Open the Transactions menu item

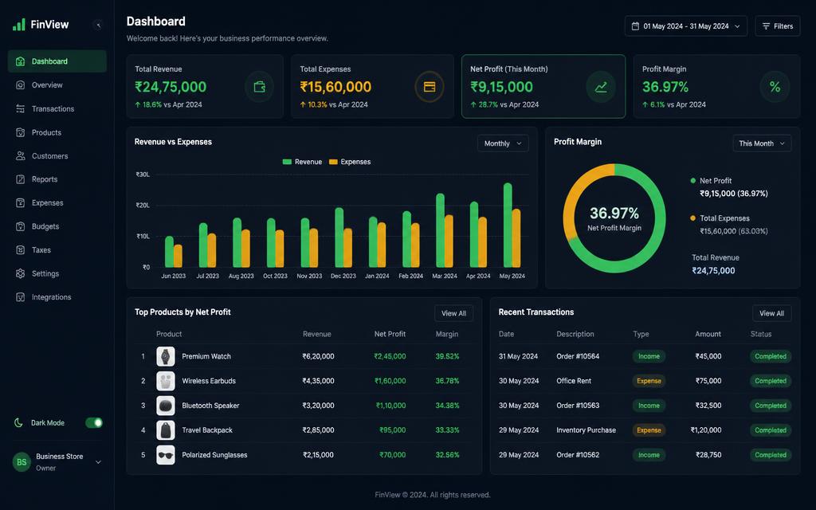point(57,108)
